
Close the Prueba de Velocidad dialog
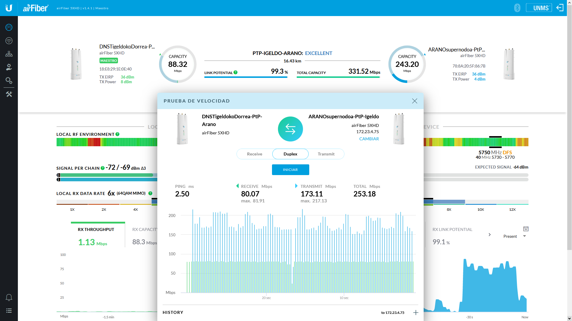(415, 101)
